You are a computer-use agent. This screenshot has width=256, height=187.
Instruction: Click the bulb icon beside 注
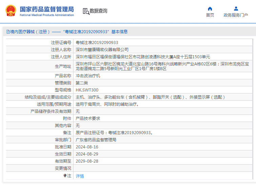pos(65,176)
